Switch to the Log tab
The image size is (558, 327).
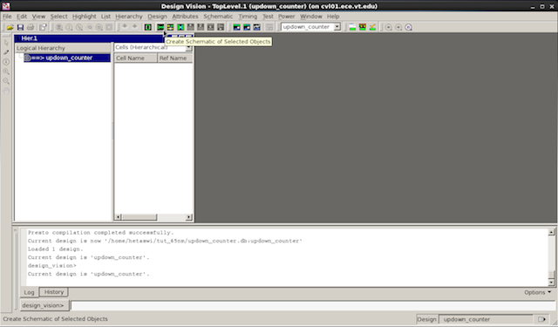(29, 292)
